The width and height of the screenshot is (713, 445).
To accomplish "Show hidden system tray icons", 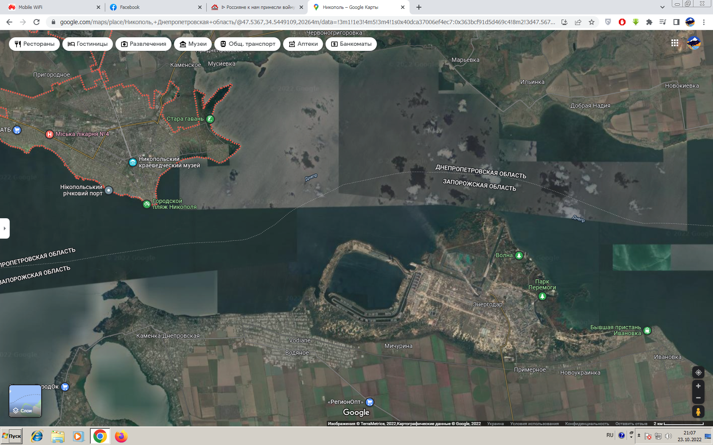I will [x=639, y=435].
